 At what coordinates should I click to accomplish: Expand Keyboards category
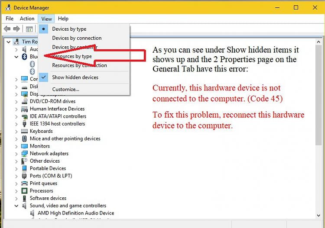[x=16, y=132]
